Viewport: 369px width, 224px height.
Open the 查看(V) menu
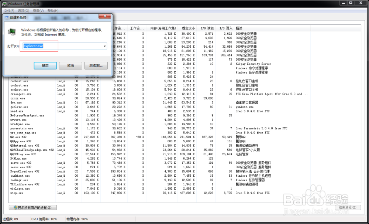coord(38,11)
